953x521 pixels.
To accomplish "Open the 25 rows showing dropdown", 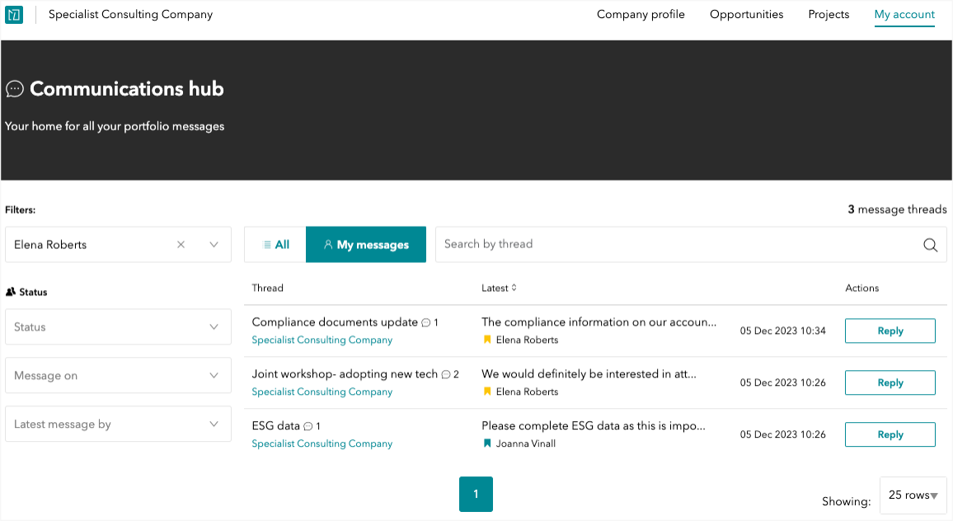I will (913, 495).
